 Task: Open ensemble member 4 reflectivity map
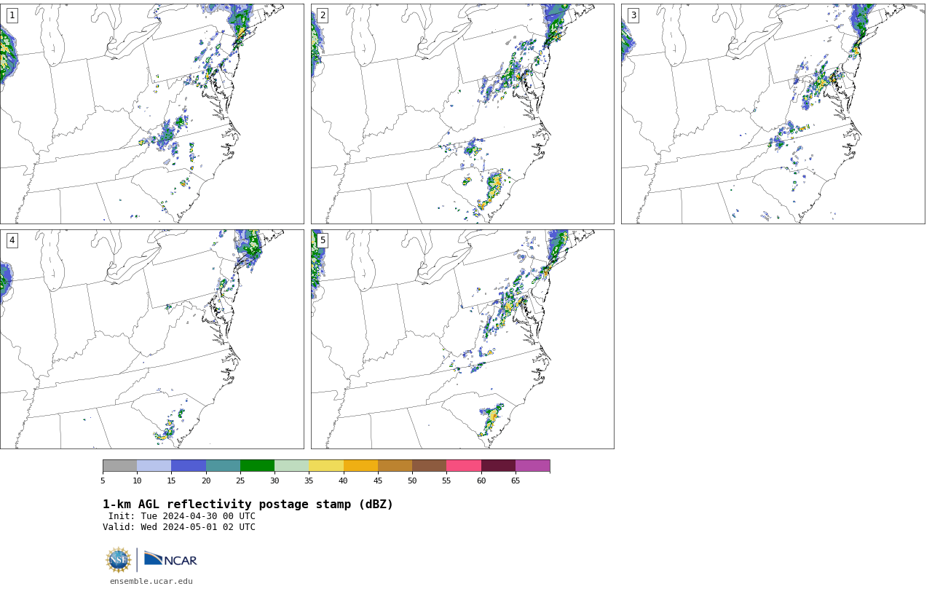(151, 339)
